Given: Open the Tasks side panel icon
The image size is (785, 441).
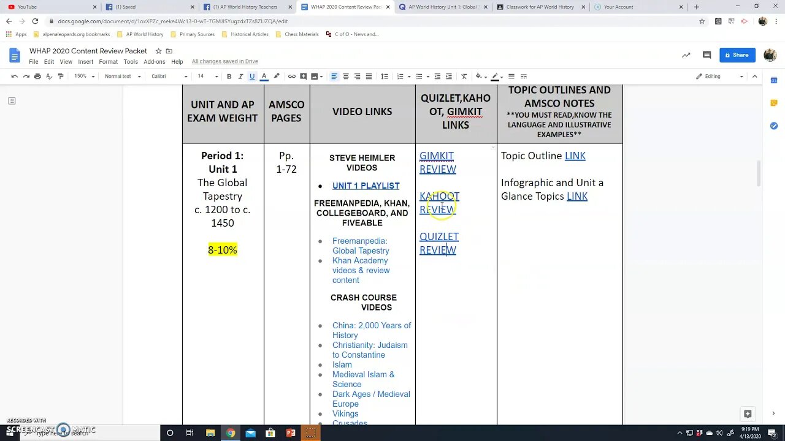Looking at the screenshot, I should (x=774, y=126).
